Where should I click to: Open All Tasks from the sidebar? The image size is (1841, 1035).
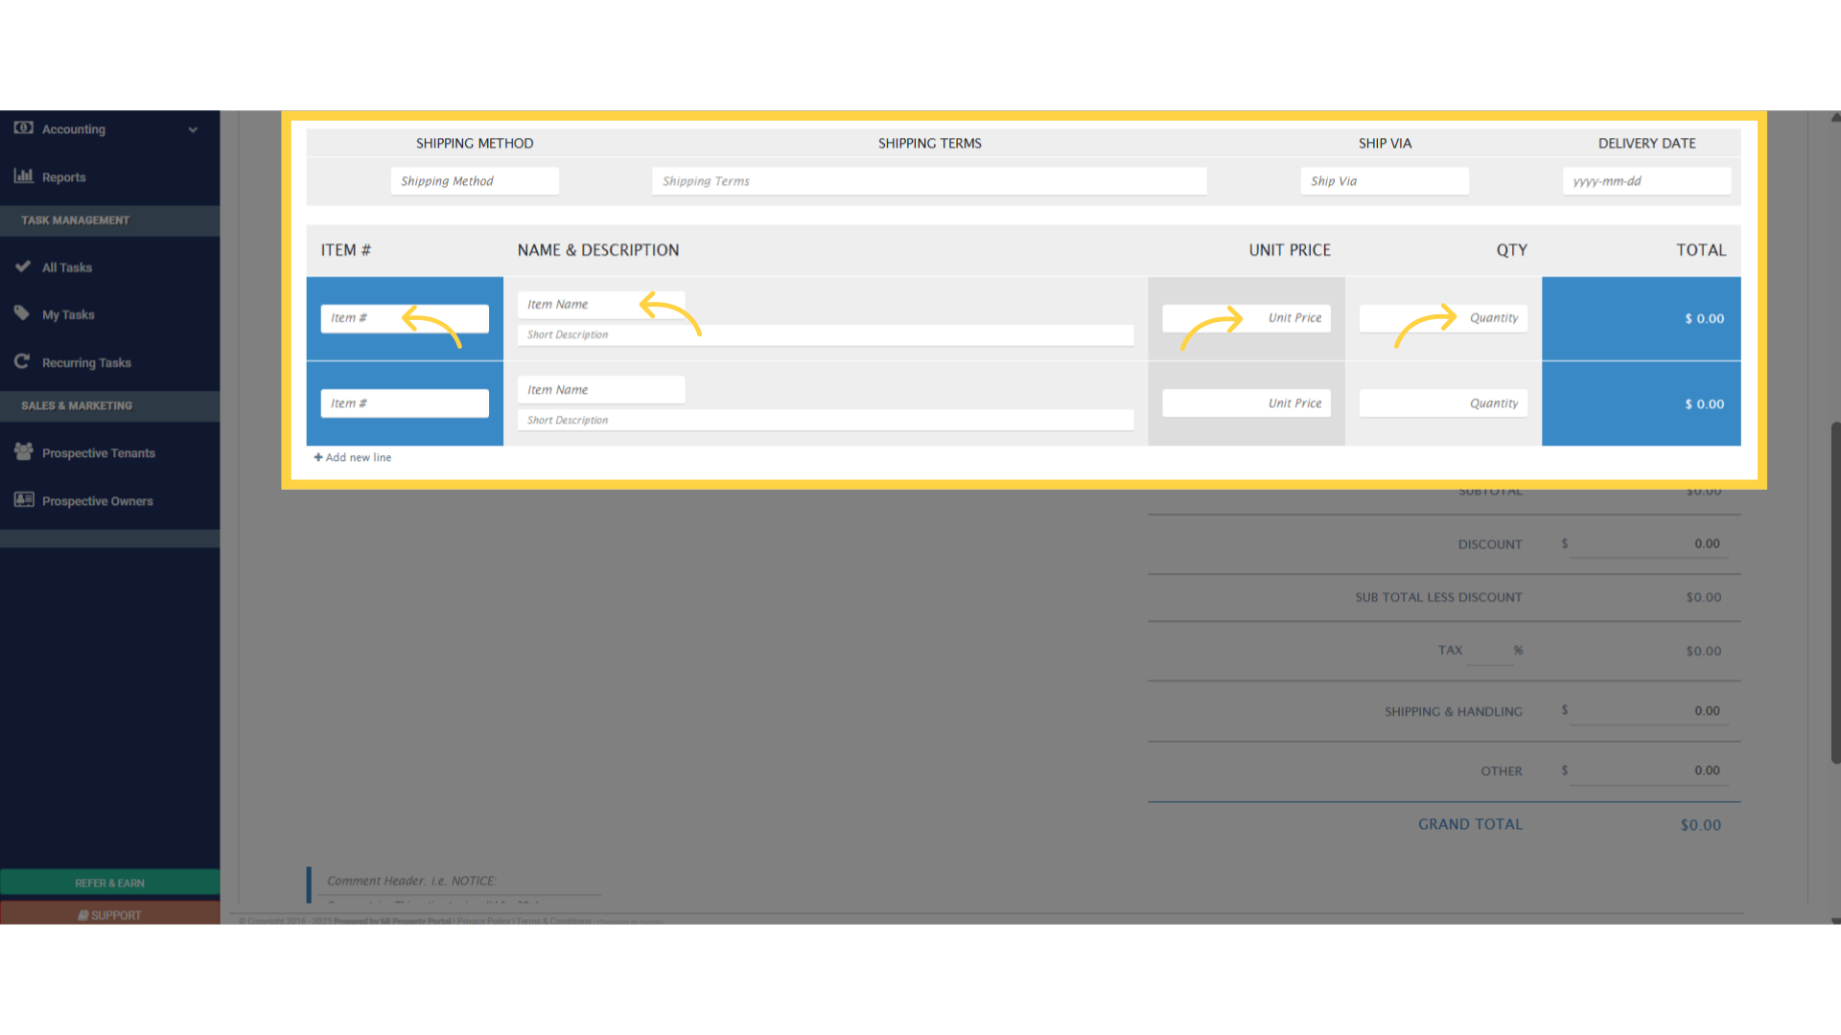(67, 267)
